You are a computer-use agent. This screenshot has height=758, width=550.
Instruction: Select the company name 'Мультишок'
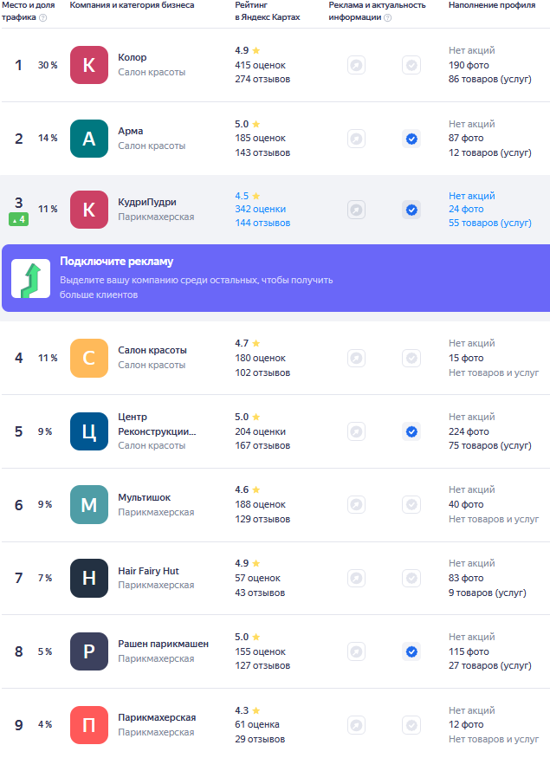click(144, 497)
